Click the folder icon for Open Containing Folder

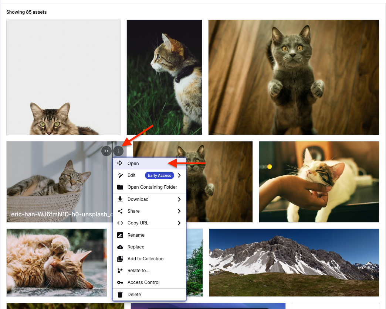(x=119, y=187)
